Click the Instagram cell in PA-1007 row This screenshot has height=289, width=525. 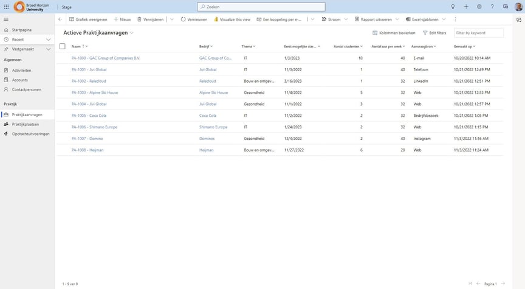pos(422,139)
